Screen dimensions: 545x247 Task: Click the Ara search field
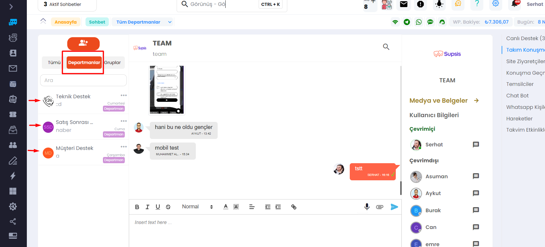pos(83,80)
